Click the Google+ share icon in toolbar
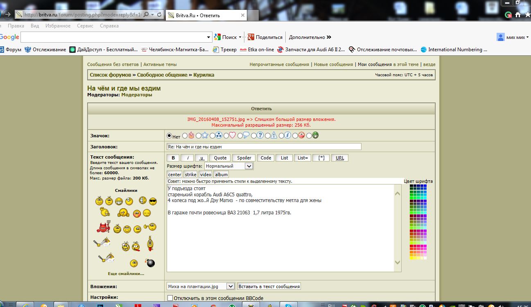531x307 pixels. (x=251, y=37)
